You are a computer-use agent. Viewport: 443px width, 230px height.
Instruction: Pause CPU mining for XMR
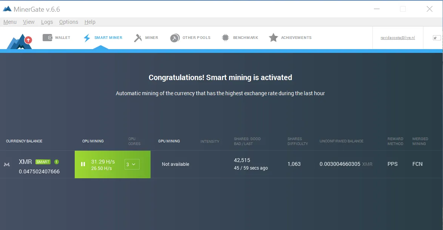(83, 164)
